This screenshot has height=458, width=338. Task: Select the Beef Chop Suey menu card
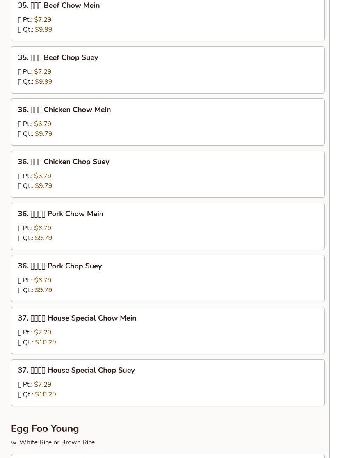pos(168,70)
